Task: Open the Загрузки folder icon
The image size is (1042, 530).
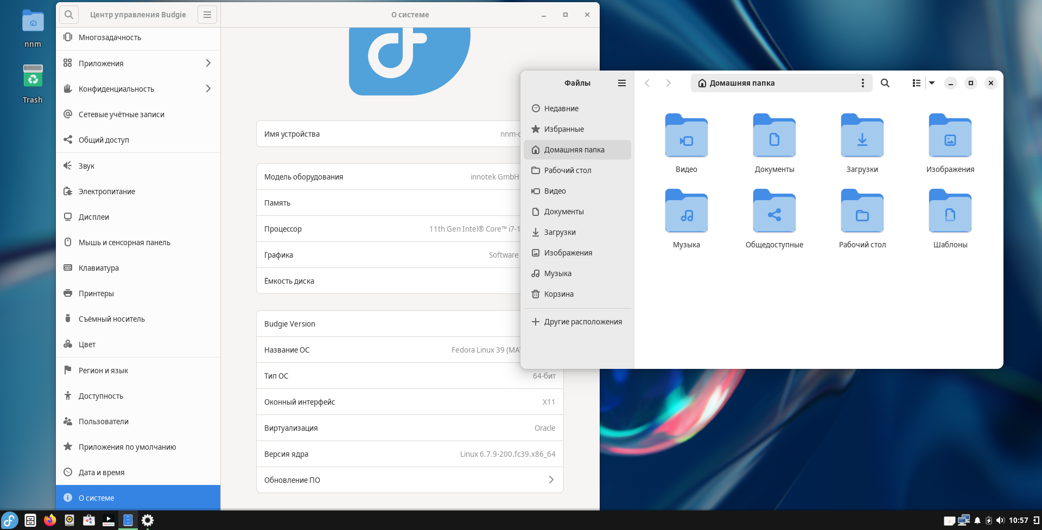Action: 862,137
